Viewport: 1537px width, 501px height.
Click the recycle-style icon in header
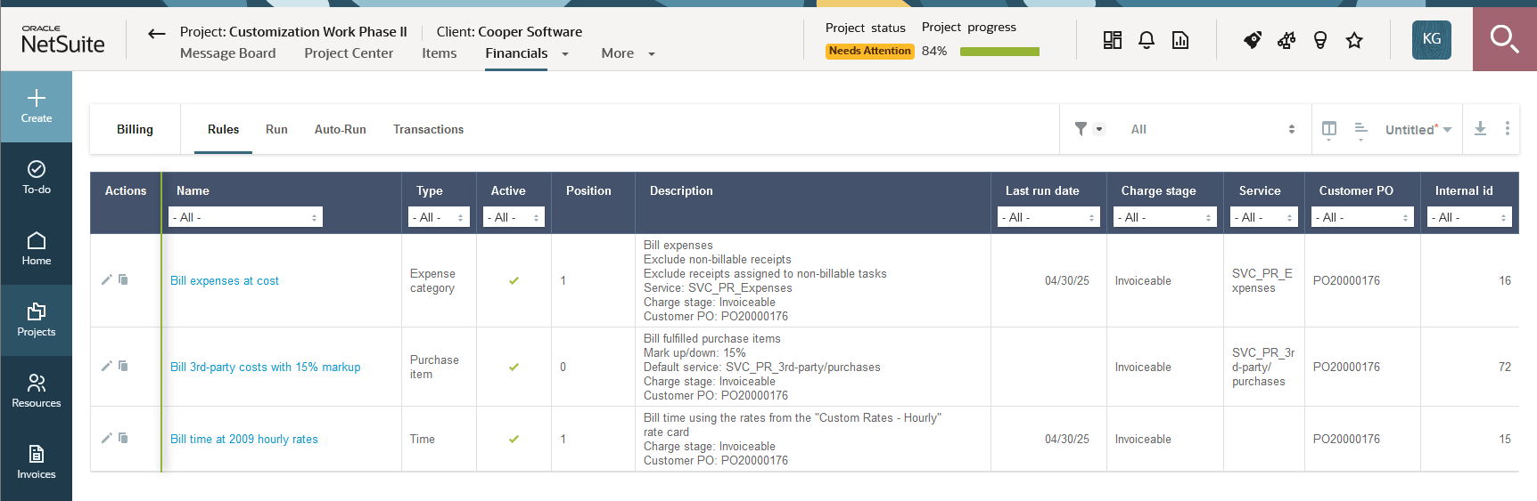click(1286, 40)
